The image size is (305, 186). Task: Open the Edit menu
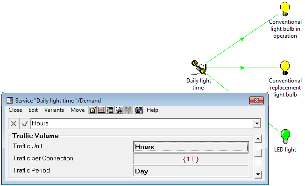click(33, 110)
